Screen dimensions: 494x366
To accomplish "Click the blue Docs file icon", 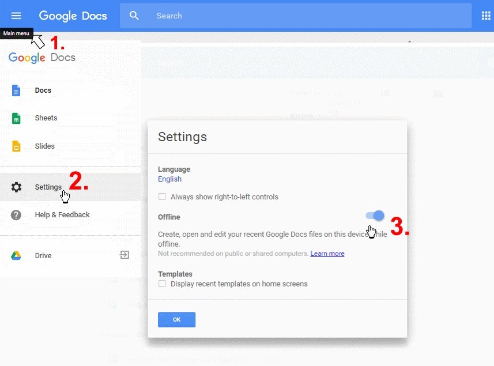I will click(16, 90).
